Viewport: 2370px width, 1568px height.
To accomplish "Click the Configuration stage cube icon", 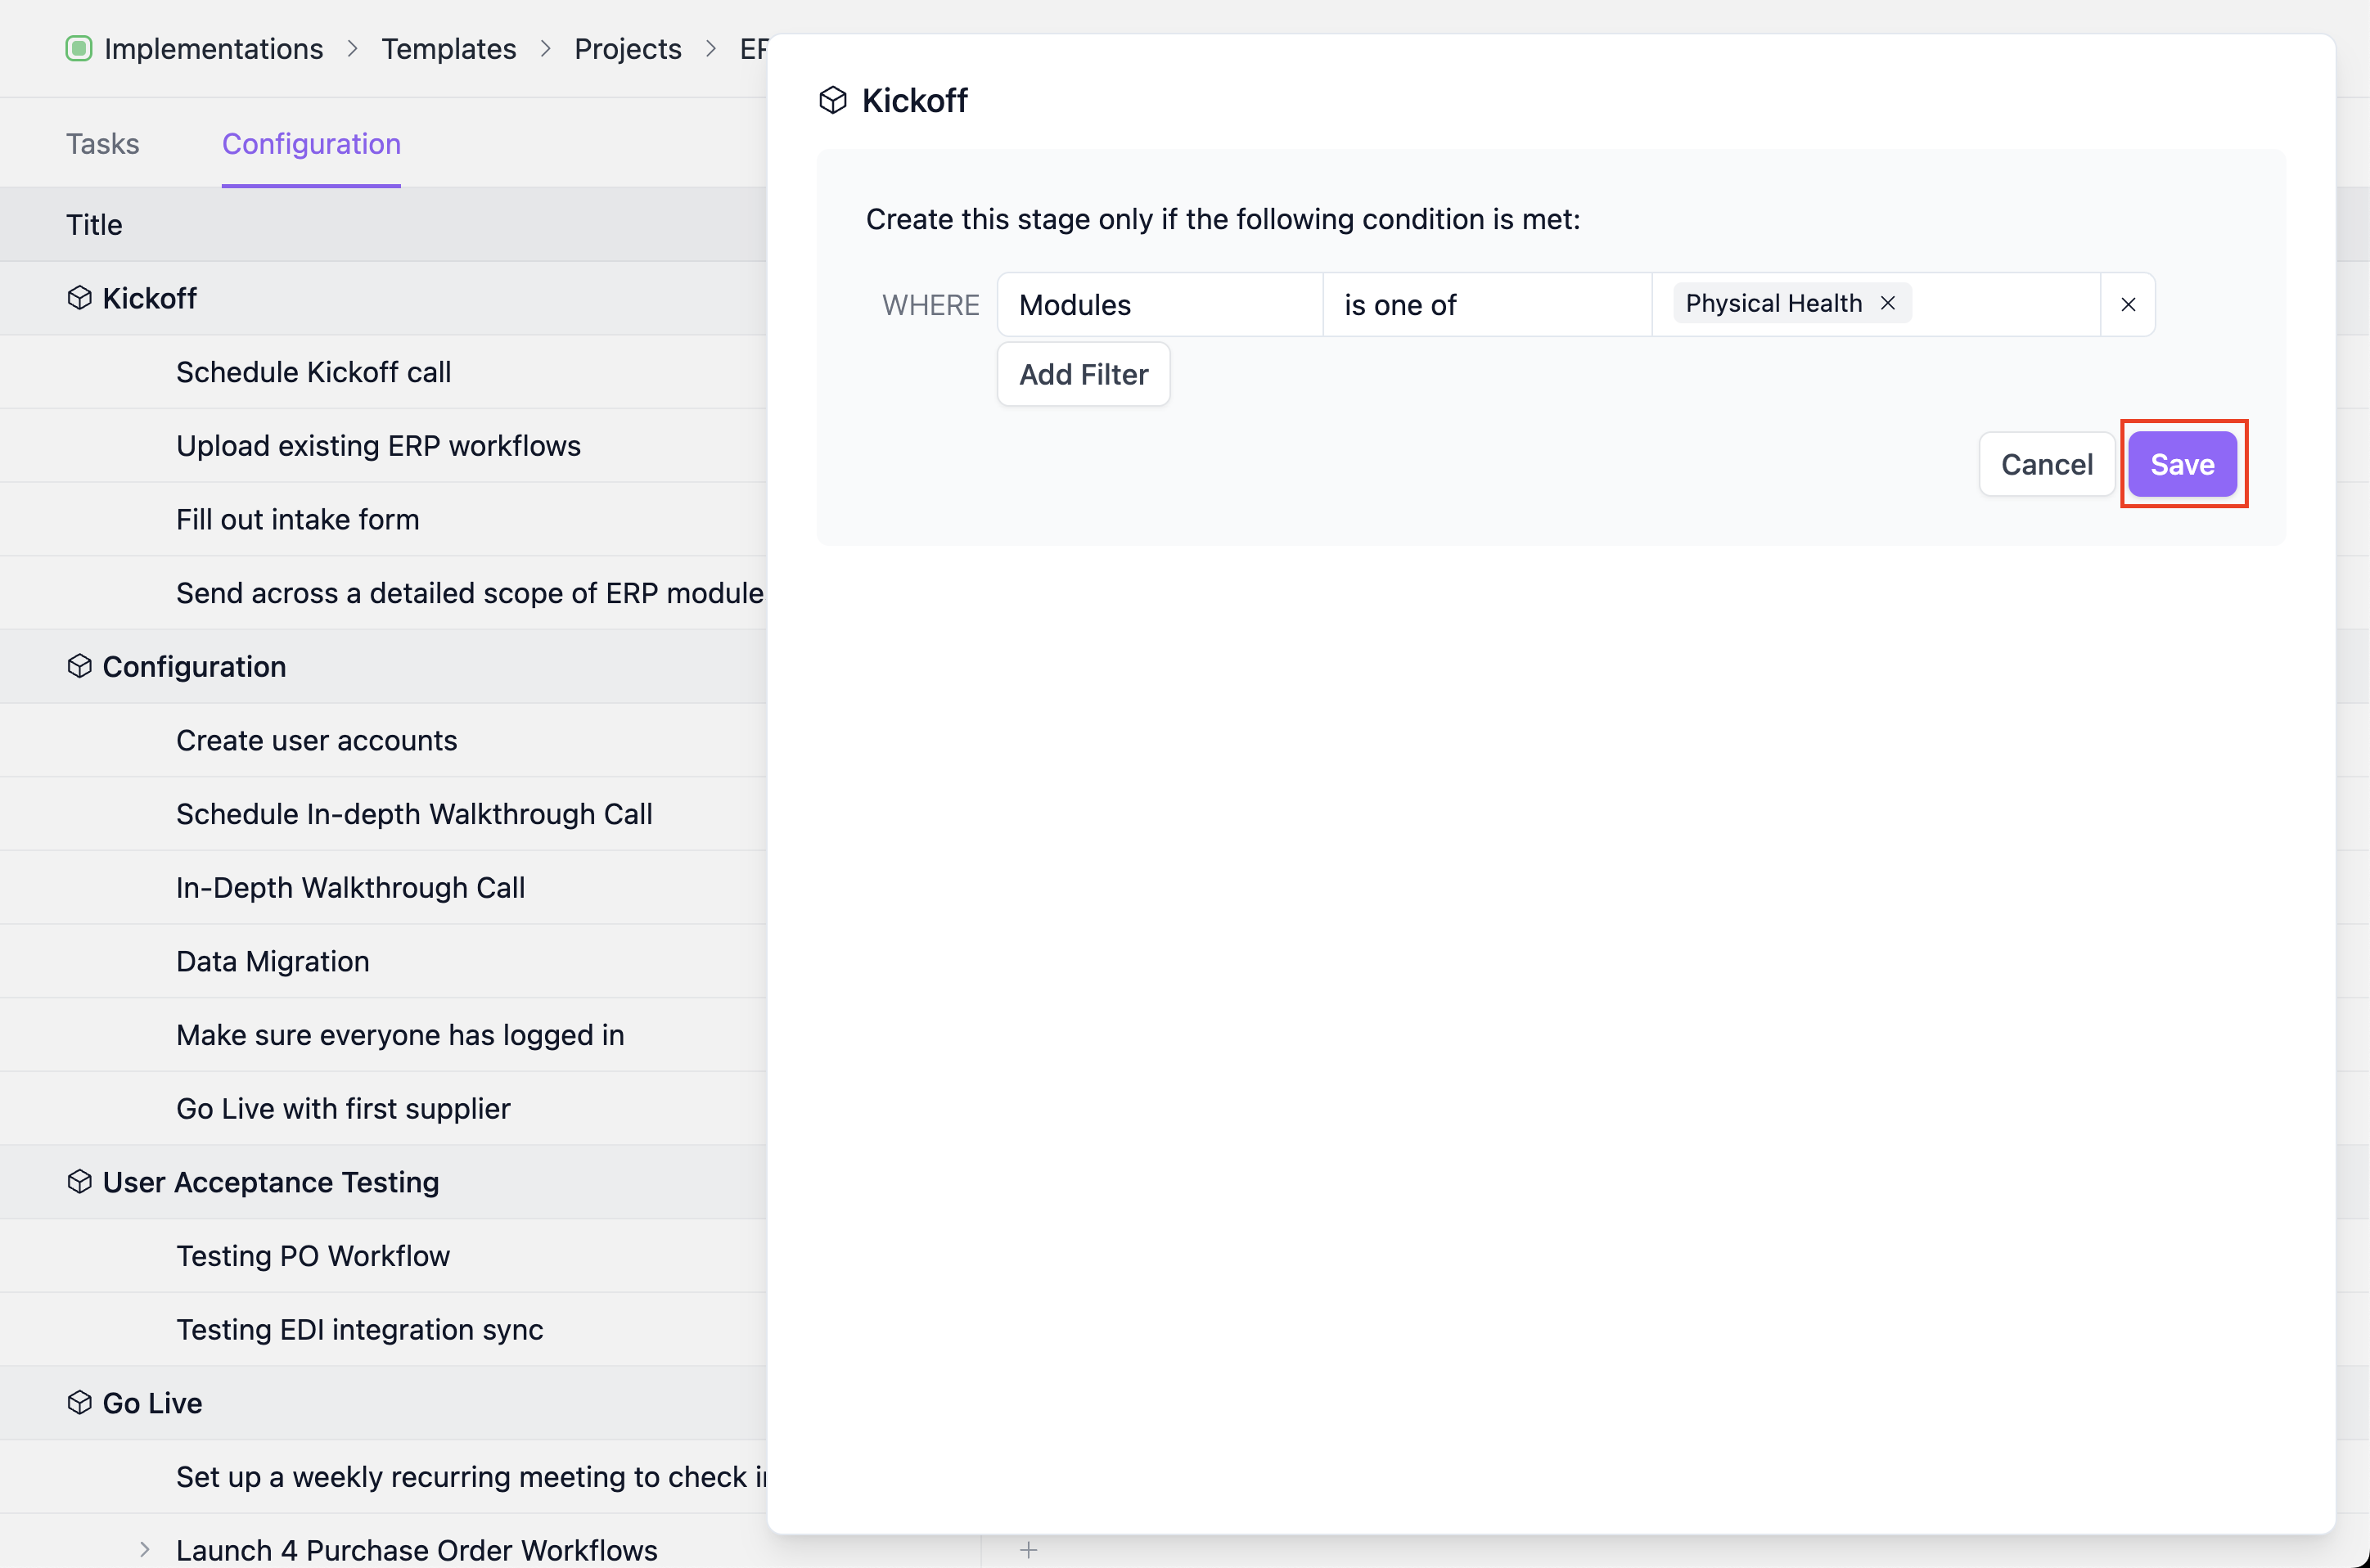I will click(79, 666).
